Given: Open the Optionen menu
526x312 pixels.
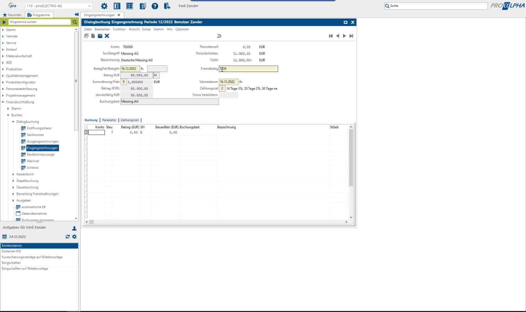Looking at the screenshot, I should tap(182, 29).
